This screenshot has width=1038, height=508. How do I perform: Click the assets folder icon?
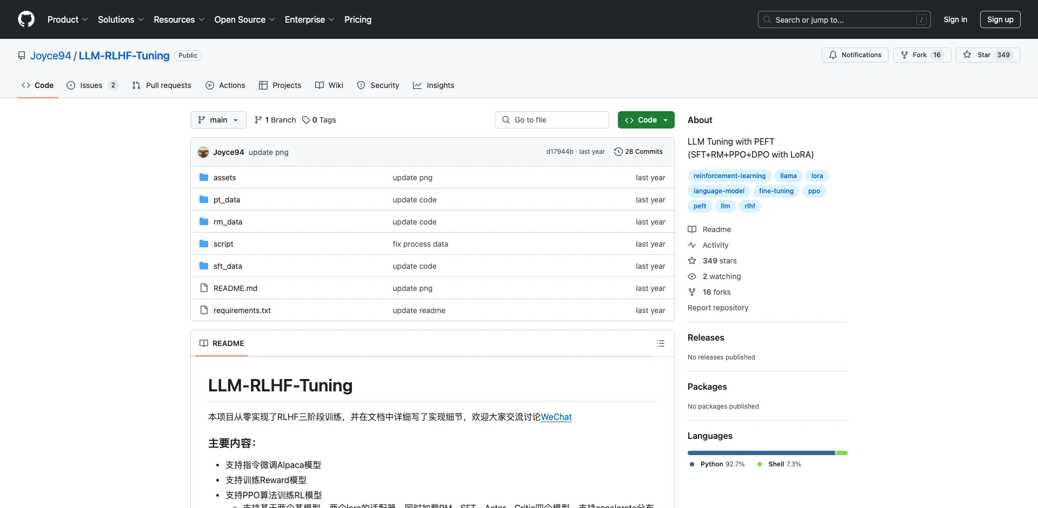pyautogui.click(x=204, y=178)
